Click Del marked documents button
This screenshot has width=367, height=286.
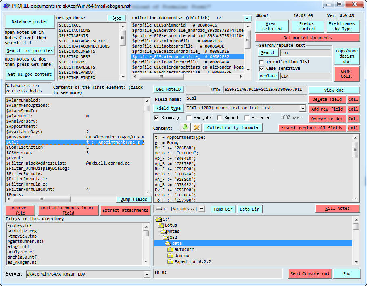(308, 38)
